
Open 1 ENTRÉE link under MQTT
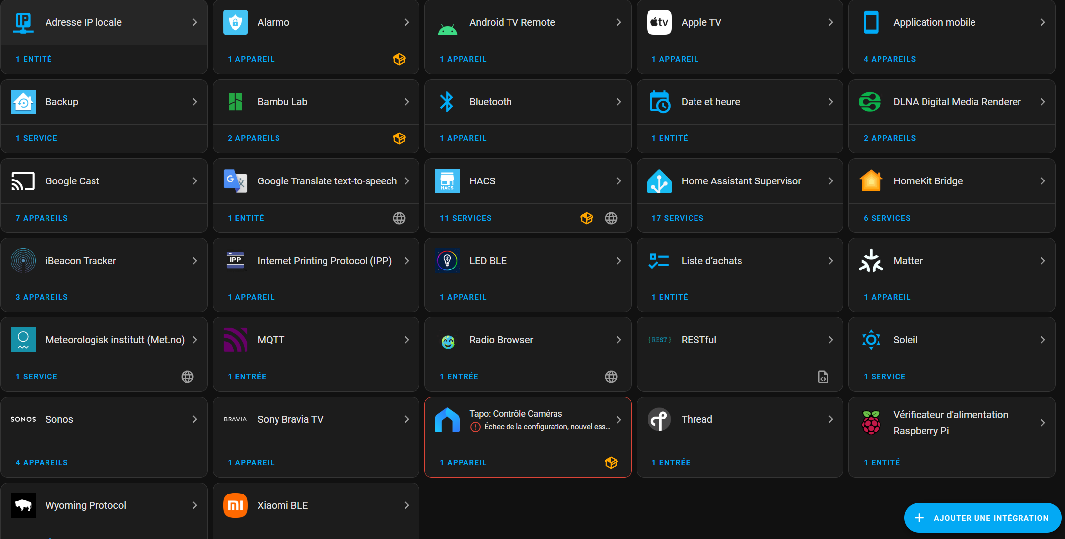coord(247,377)
